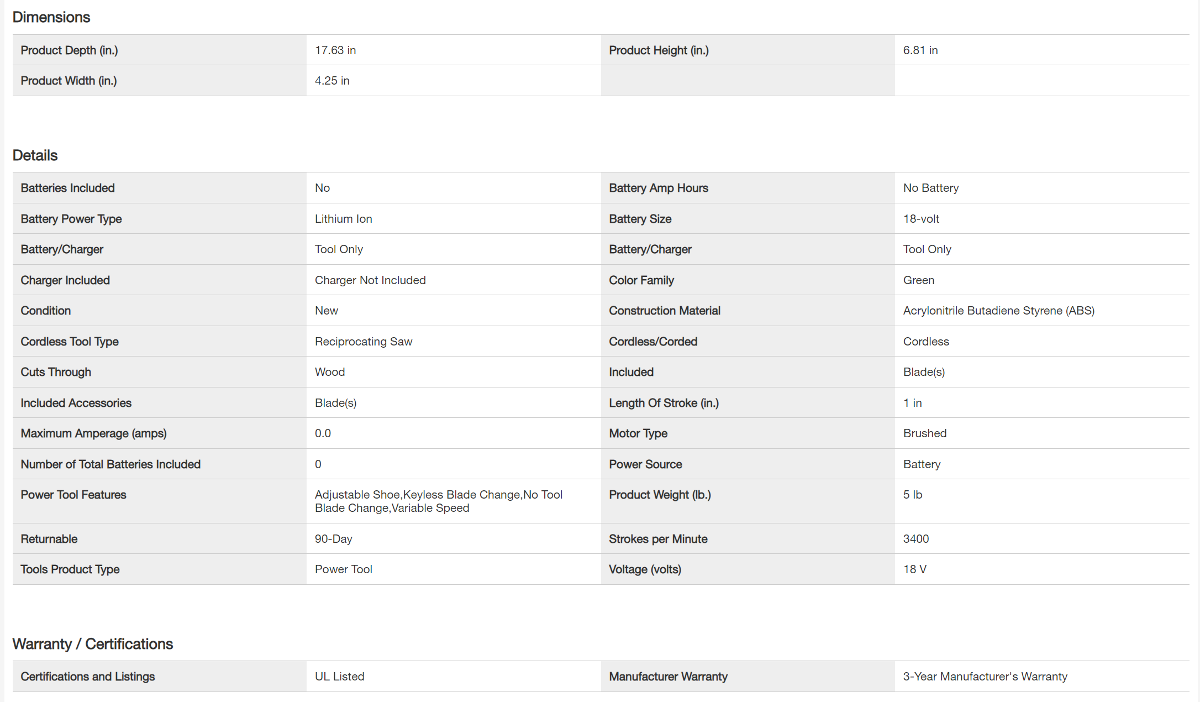
Task: Select the UL Listed certification value
Action: [339, 677]
